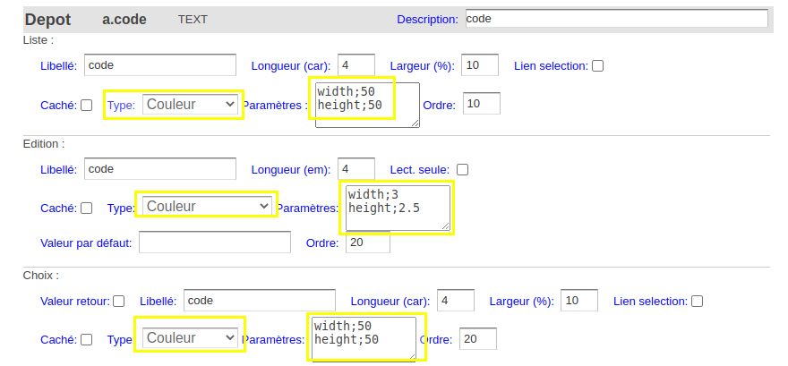Focus the Libellé field in Liste section
Screen dimensions: 788x366
point(159,64)
